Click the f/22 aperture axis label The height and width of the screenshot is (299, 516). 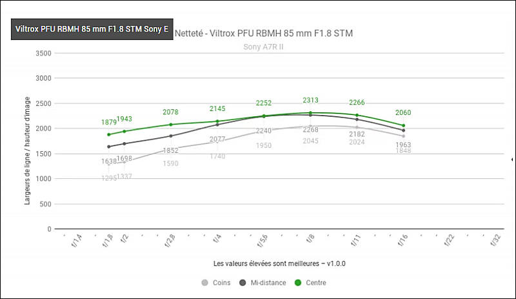[449, 241]
